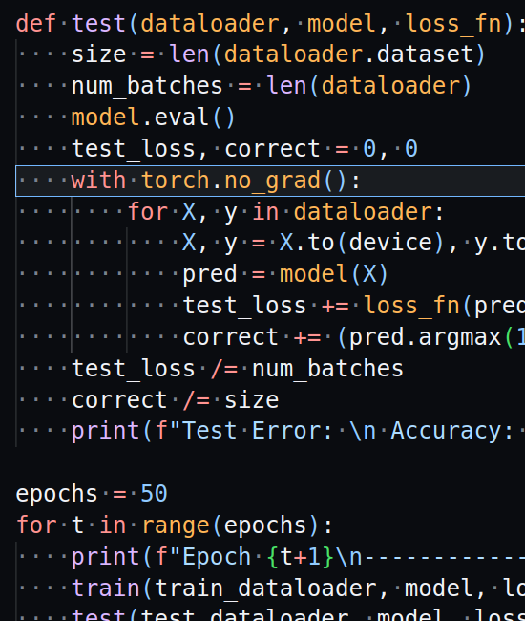Click 'loss_fn' parameter in def test signature
525x621 pixels.
(454, 23)
